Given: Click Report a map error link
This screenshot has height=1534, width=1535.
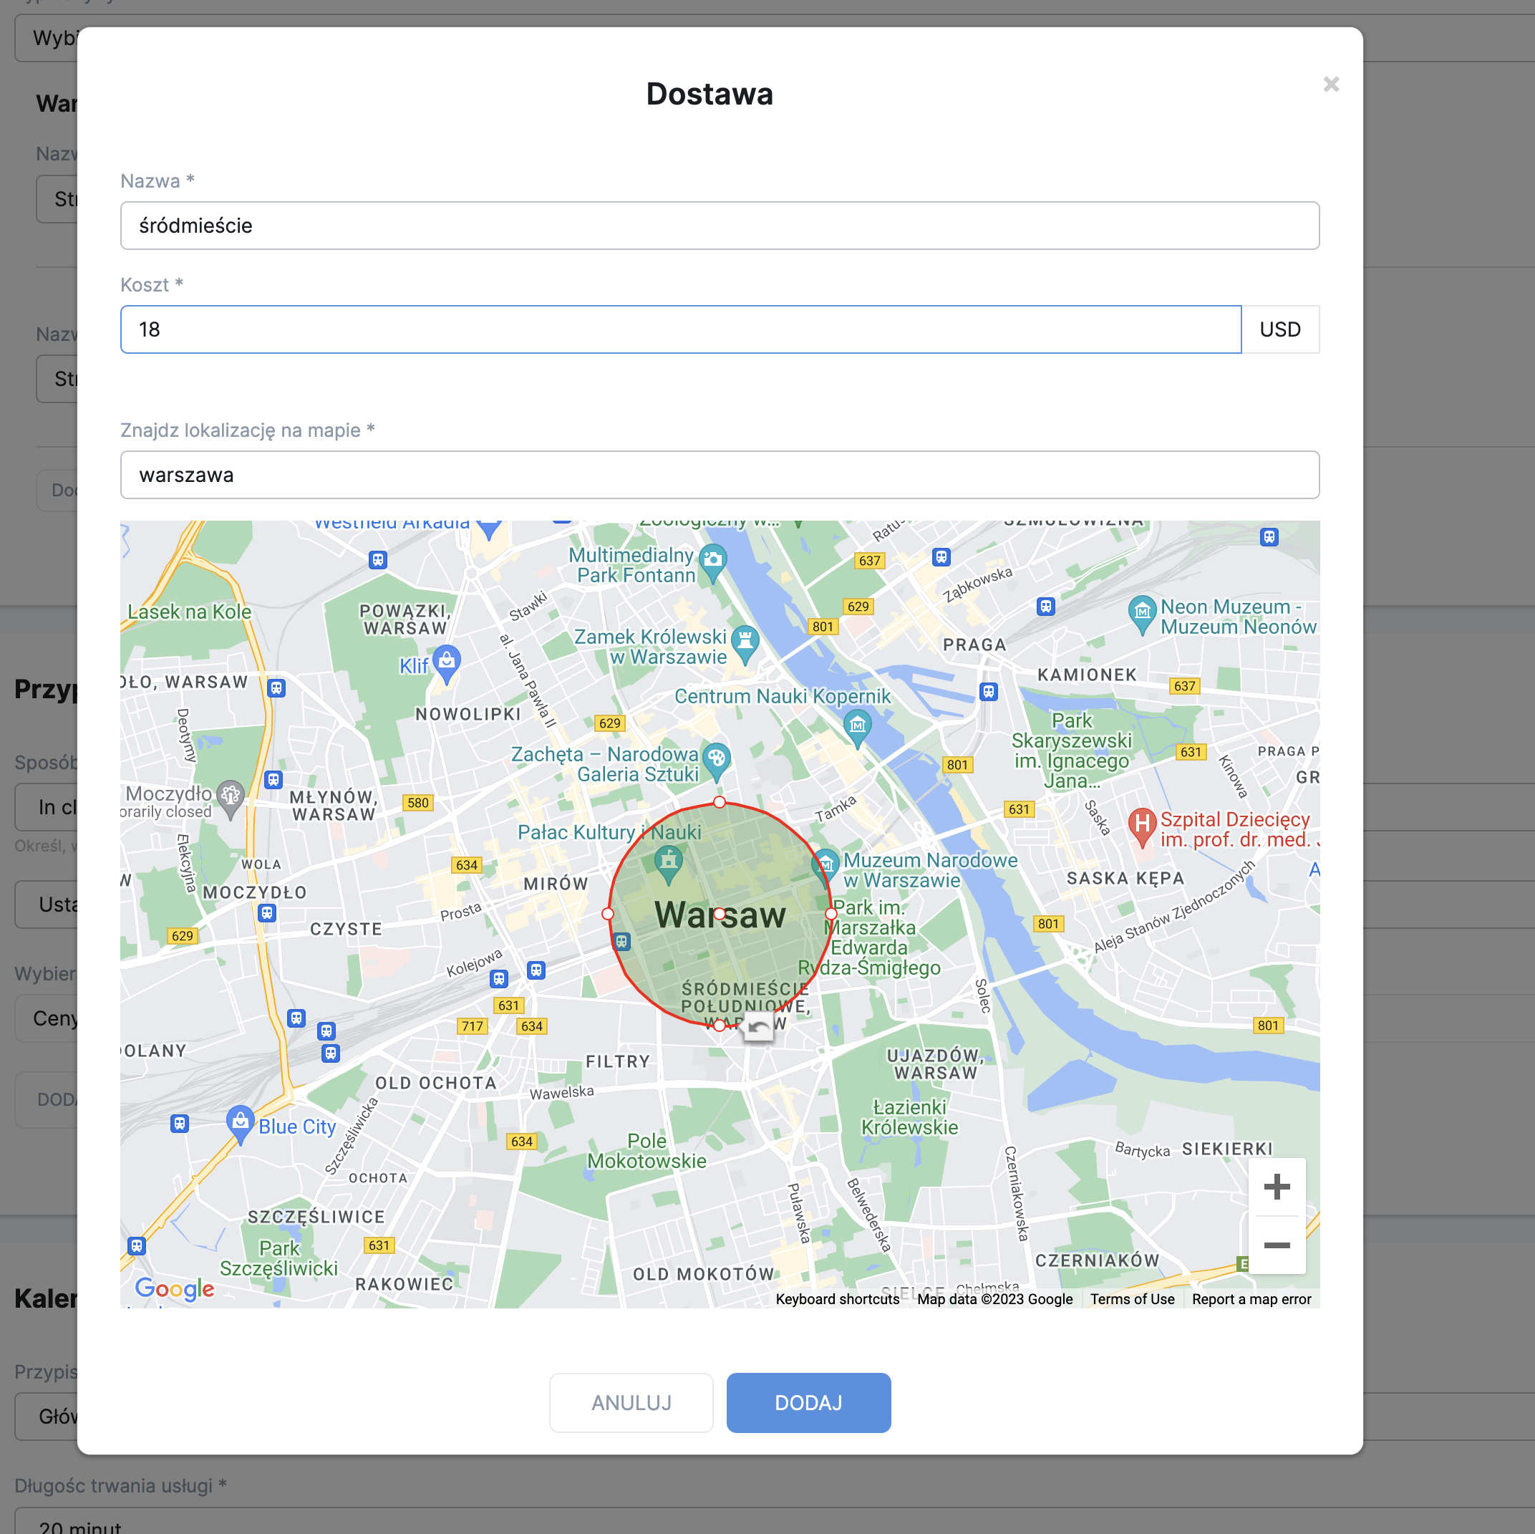Looking at the screenshot, I should point(1251,1298).
